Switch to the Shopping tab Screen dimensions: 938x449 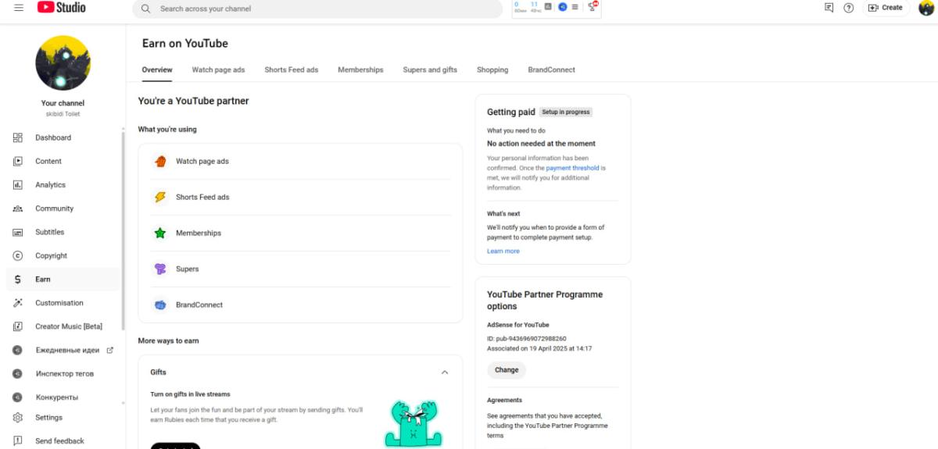tap(492, 69)
